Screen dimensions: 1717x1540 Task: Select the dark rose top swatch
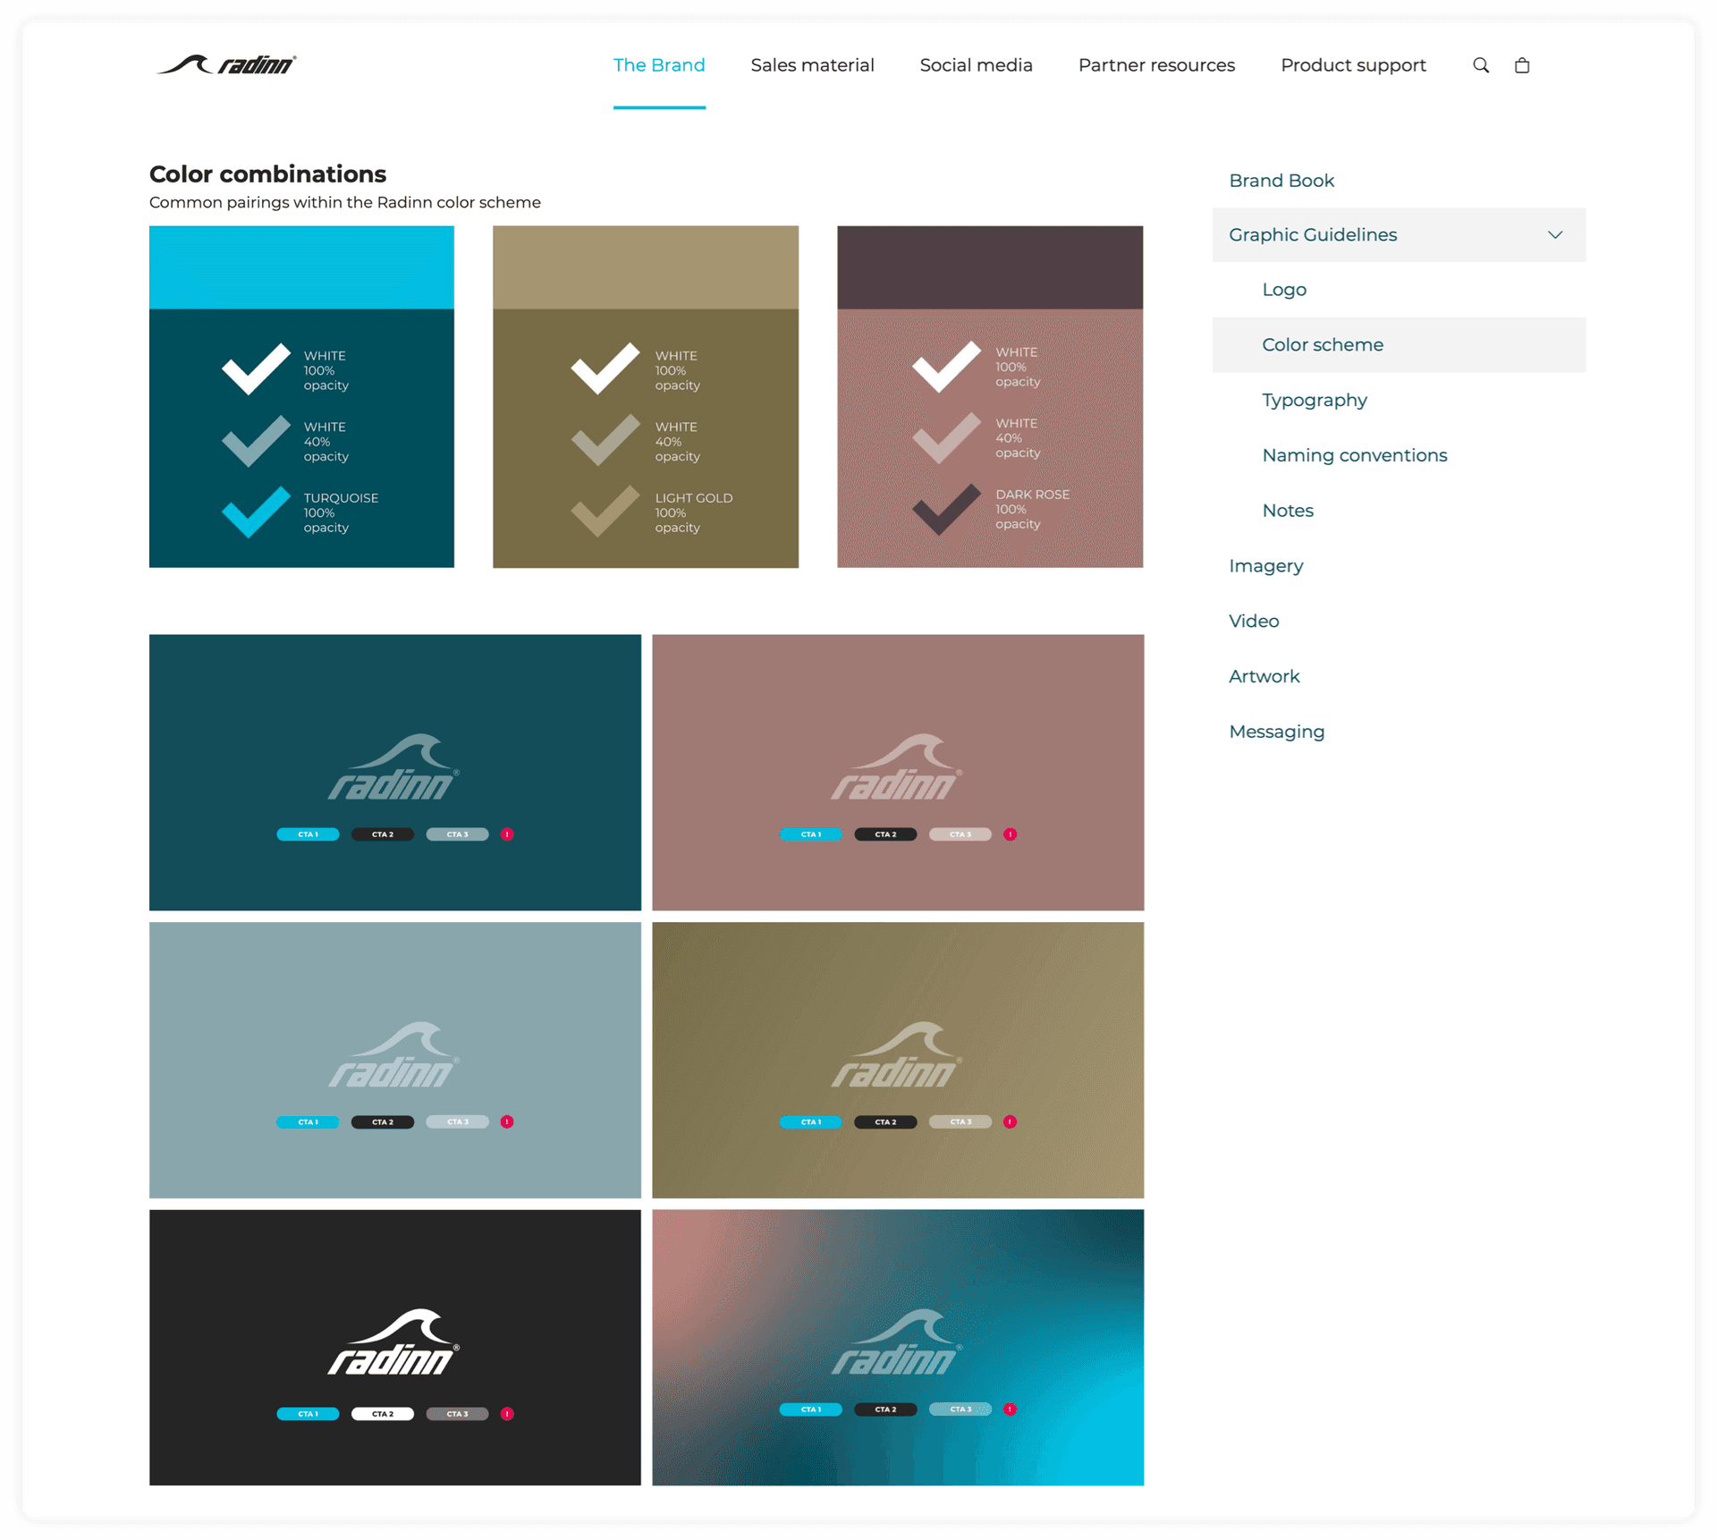[989, 267]
